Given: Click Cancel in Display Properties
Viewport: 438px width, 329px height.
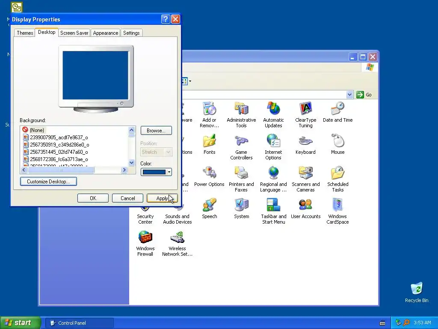Looking at the screenshot, I should 127,198.
